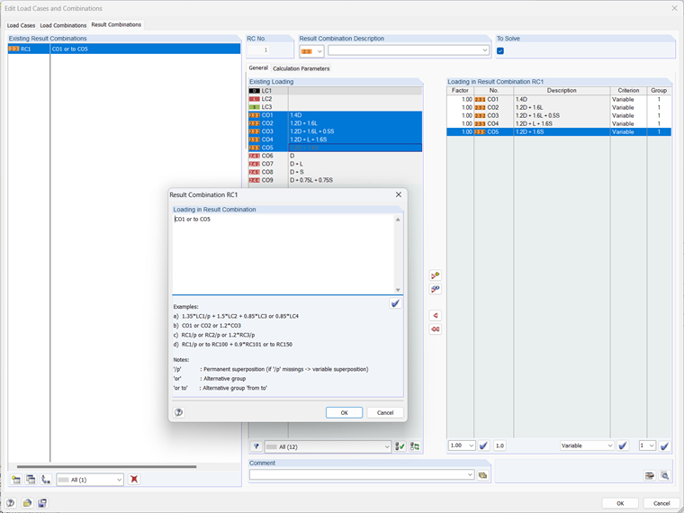Select the Result Combinations tab
This screenshot has width=684, height=513.
(116, 25)
